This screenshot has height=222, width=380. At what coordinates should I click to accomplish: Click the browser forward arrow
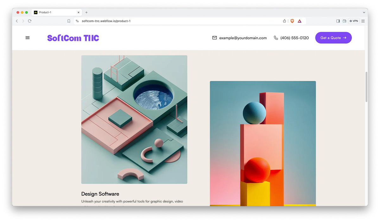pyautogui.click(x=23, y=21)
